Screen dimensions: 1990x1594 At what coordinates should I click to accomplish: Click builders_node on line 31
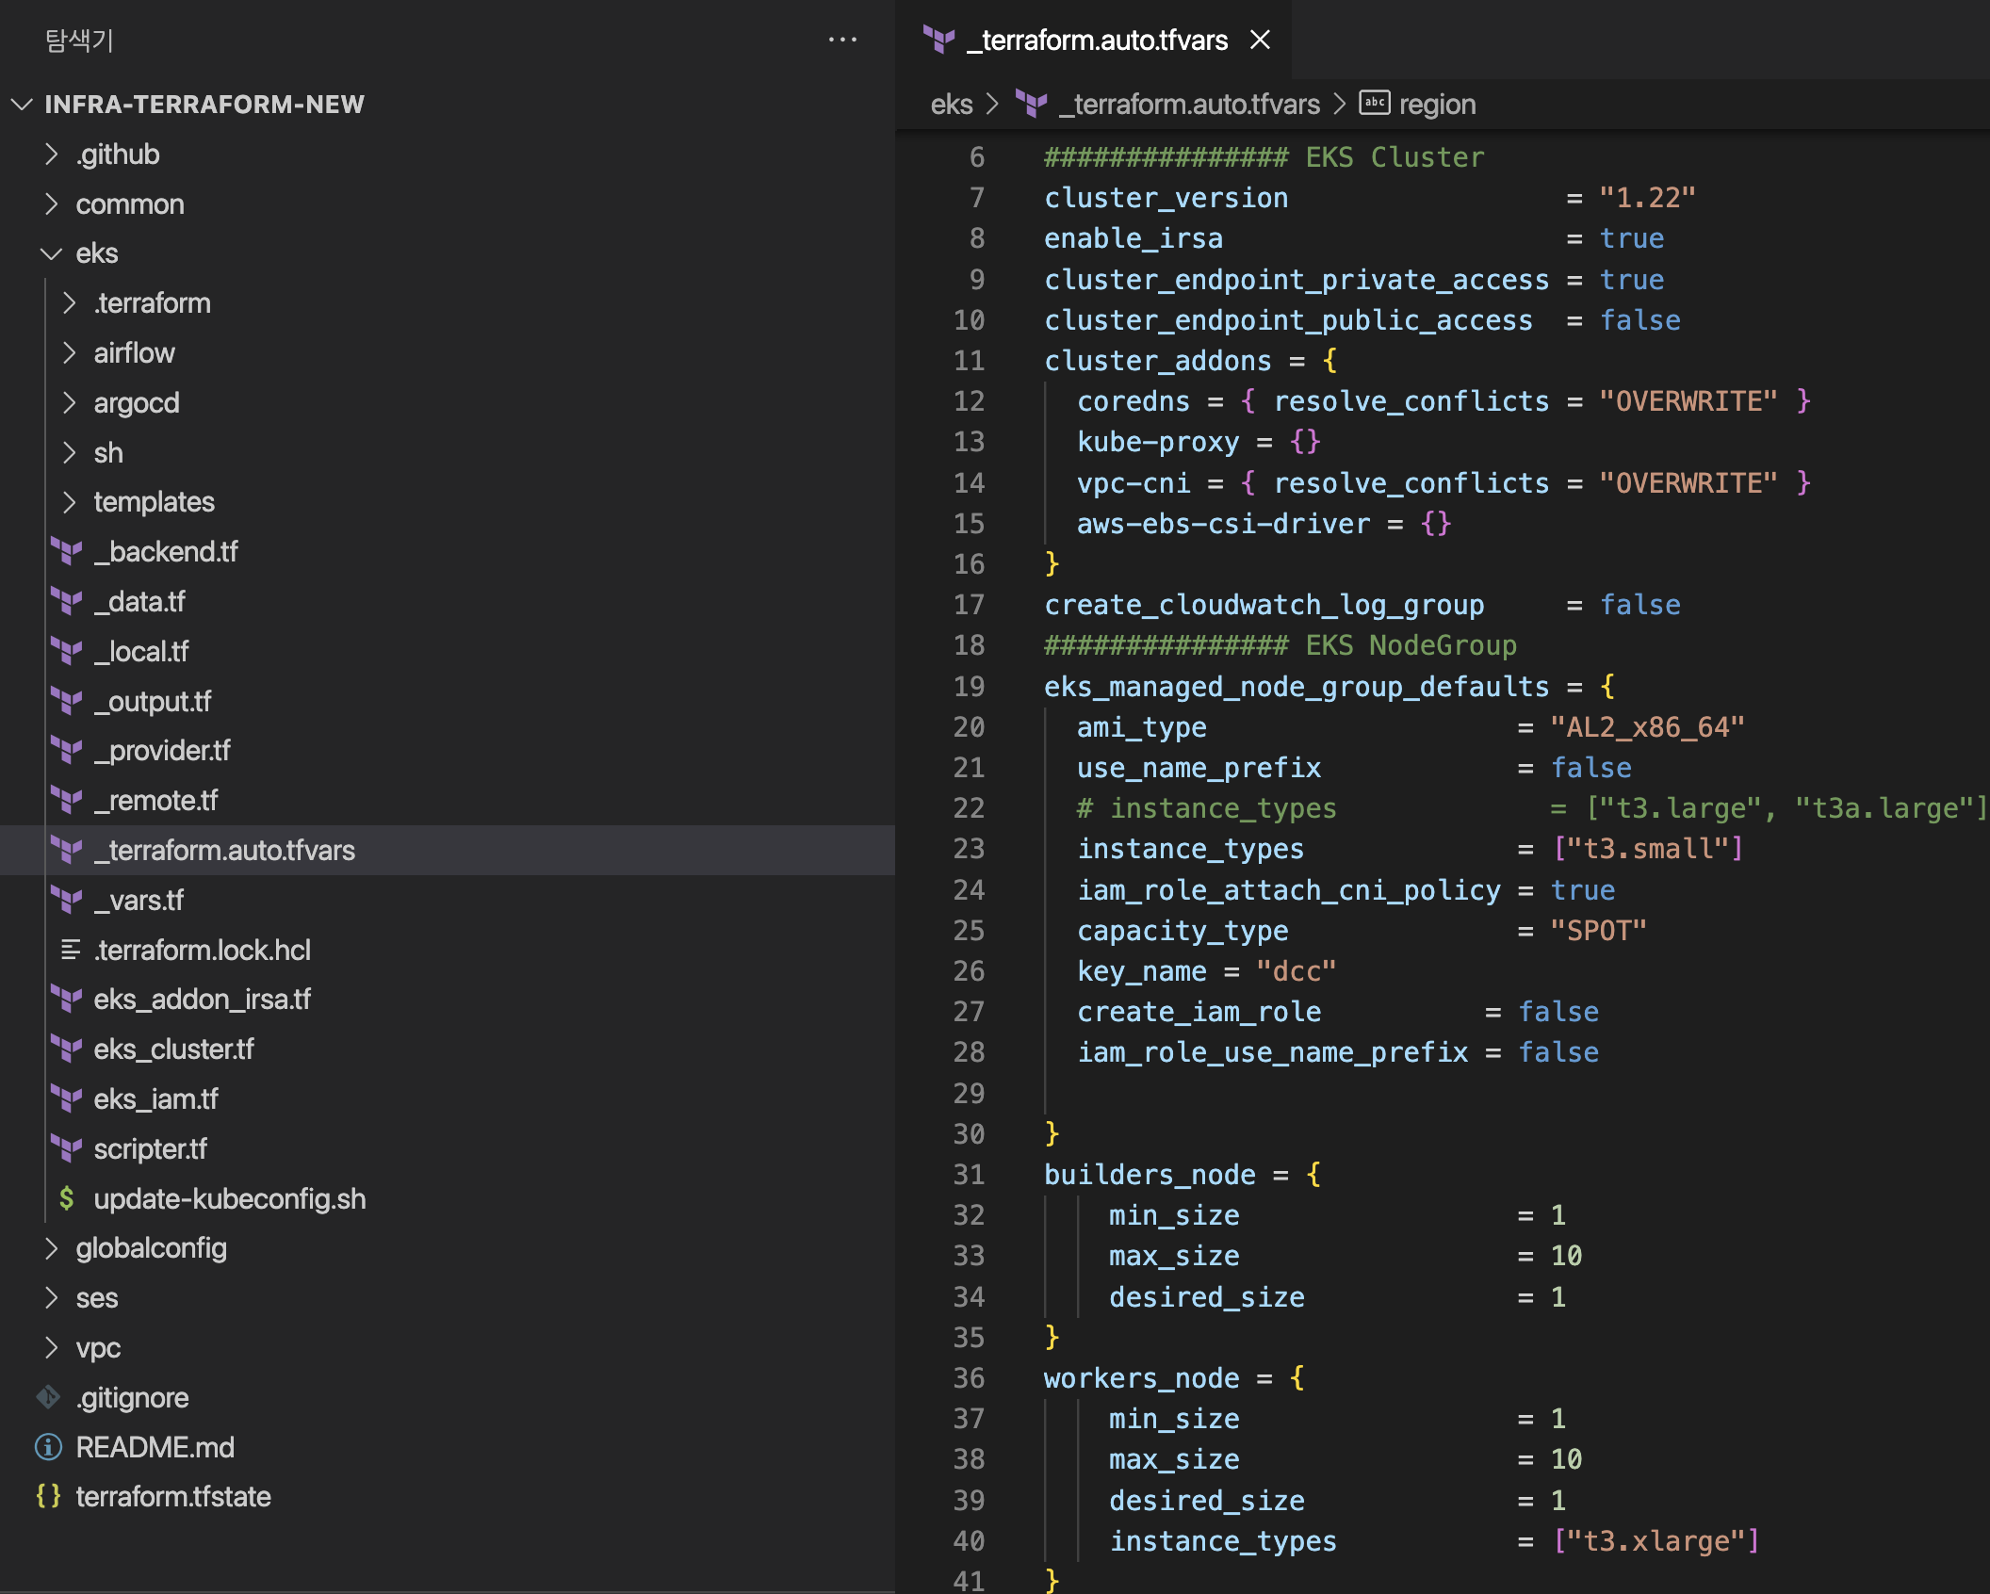(1150, 1174)
